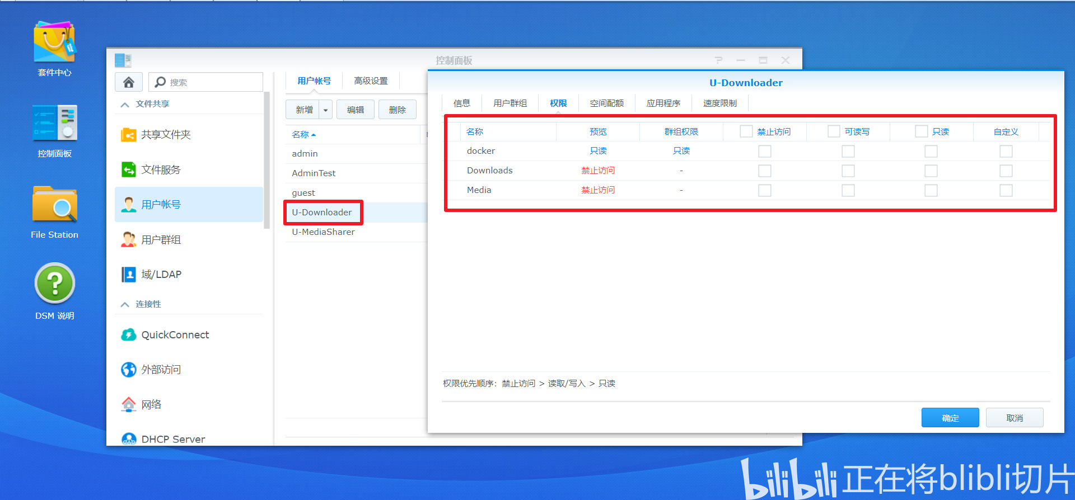Click the docker shared folder name
1075x500 pixels.
click(x=481, y=151)
